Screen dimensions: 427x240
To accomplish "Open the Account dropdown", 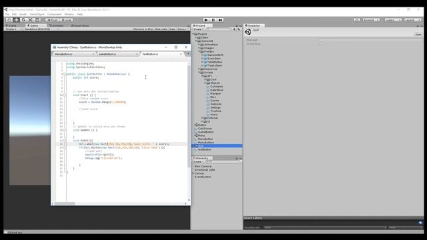I will [x=371, y=20].
